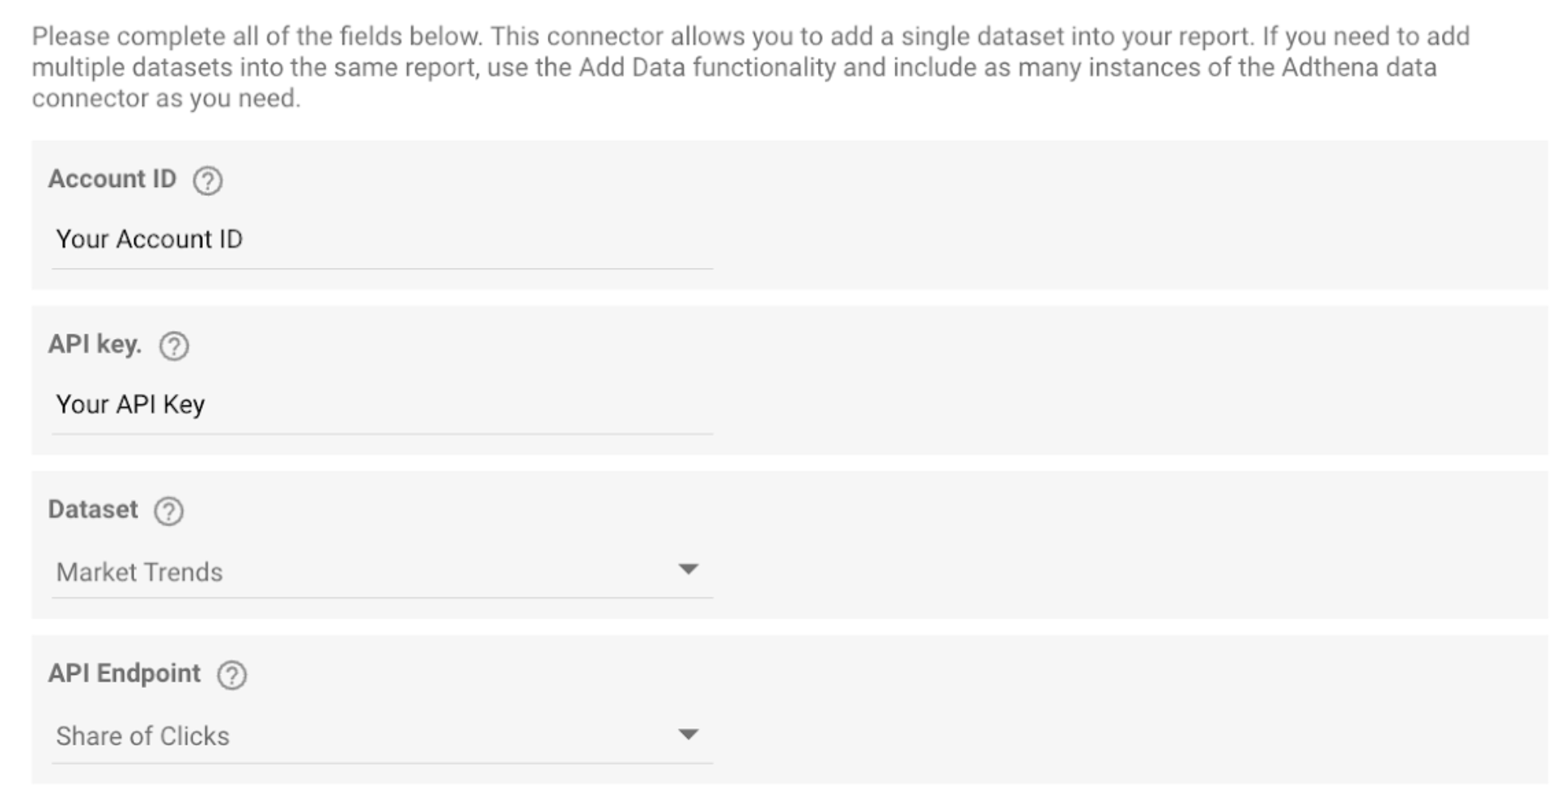Click empty space in the Dataset card
This screenshot has height=798, width=1560.
pos(1133,545)
